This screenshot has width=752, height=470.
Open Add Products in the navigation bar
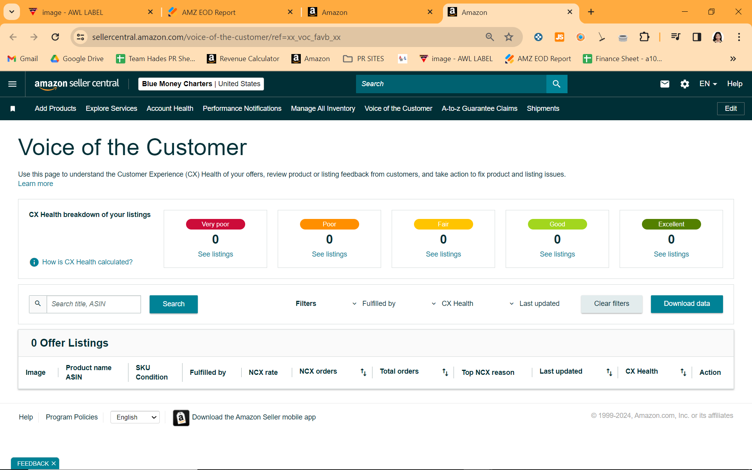point(55,108)
